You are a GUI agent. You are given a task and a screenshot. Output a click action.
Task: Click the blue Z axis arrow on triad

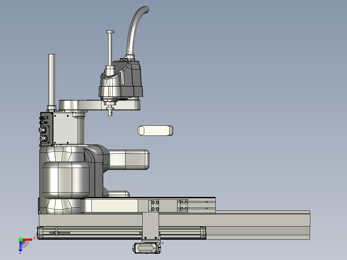tap(20, 246)
